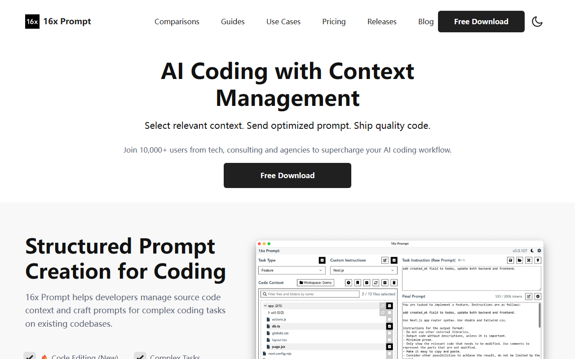This screenshot has height=359, width=575.
Task: Click the edit icon beside Final Prompt tokens
Action: [x=529, y=297]
